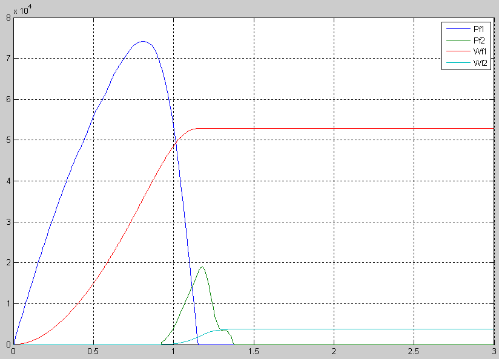
Task: Click the x-axis tick label 2.5
Action: (x=414, y=352)
